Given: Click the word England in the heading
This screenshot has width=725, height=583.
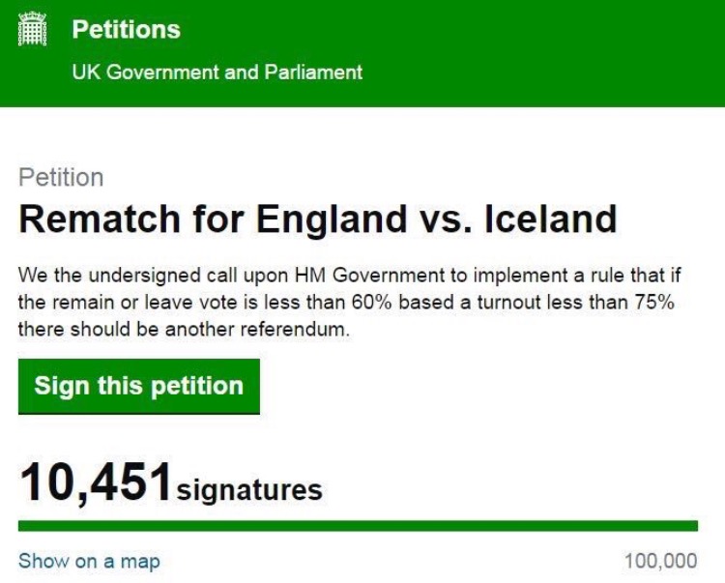Looking at the screenshot, I should [x=332, y=219].
